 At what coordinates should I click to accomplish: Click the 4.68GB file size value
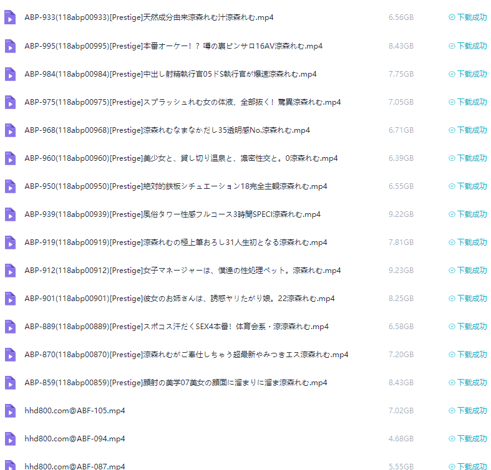point(401,439)
